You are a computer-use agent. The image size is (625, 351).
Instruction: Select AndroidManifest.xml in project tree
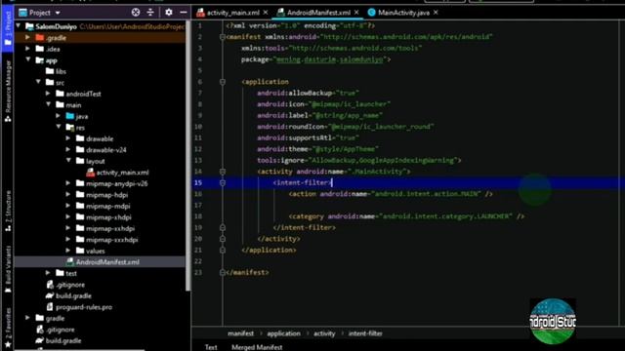pyautogui.click(x=103, y=262)
